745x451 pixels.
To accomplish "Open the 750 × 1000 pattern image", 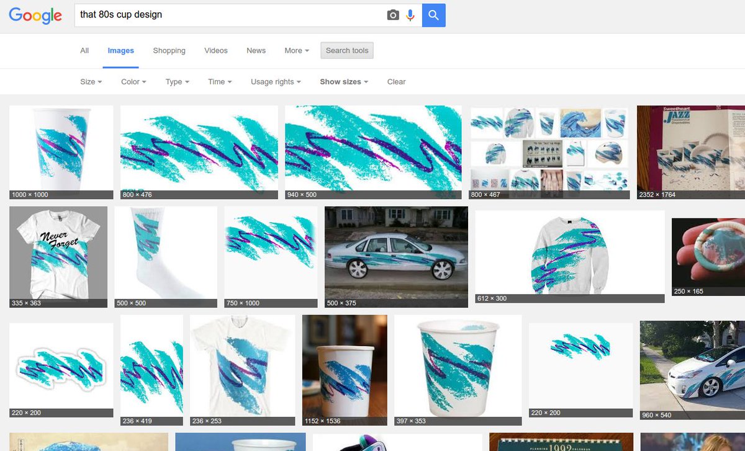I will click(271, 257).
